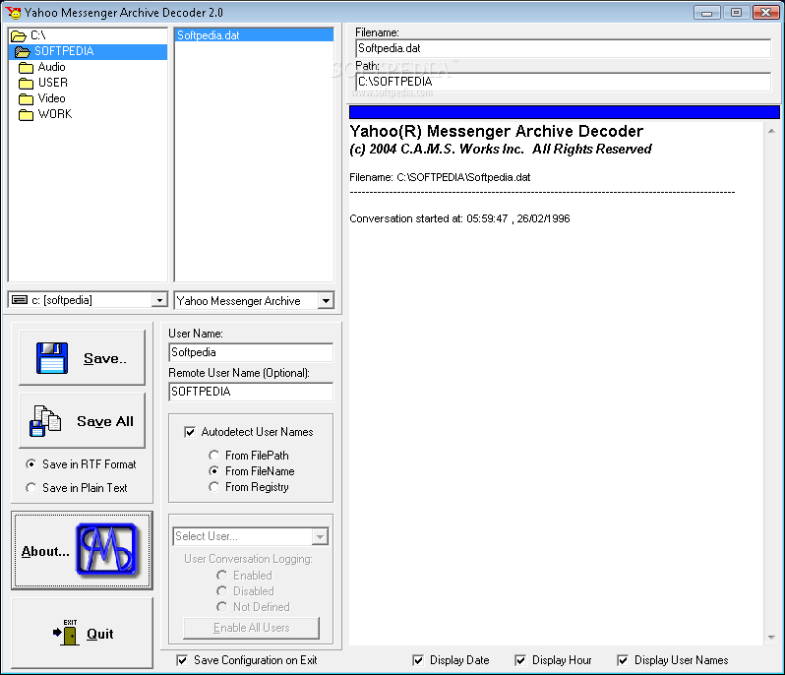
Task: Select the From FilePath option
Action: point(214,456)
